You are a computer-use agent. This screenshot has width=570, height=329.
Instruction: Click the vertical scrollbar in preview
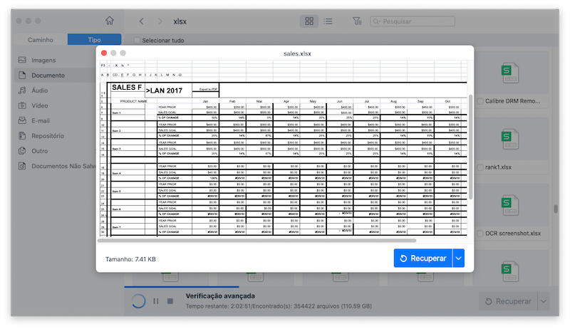click(x=470, y=147)
